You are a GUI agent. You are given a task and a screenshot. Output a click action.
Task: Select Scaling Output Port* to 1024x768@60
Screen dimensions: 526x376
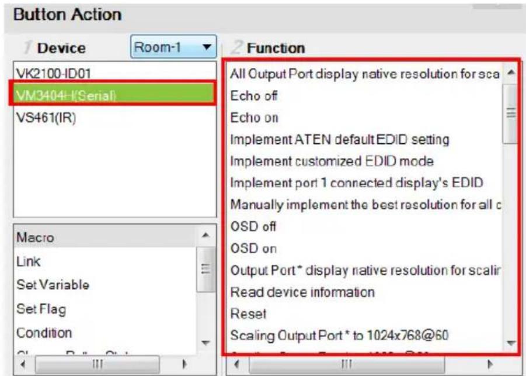pyautogui.click(x=365, y=335)
